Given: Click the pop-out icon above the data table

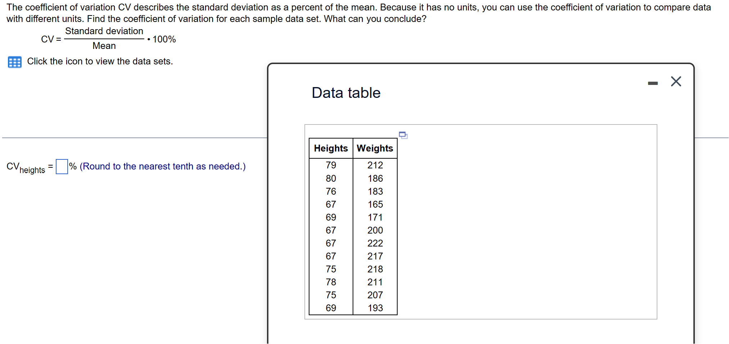Looking at the screenshot, I should pos(403,135).
